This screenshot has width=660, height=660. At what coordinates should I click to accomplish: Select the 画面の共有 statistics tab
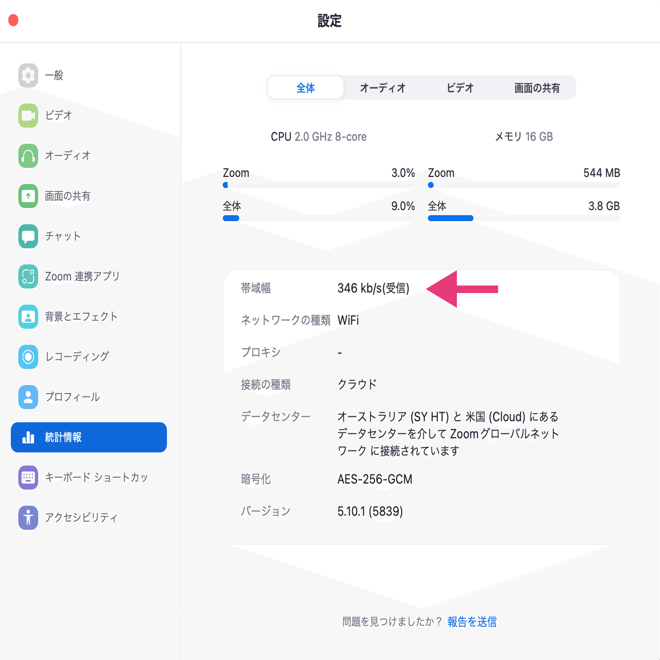[537, 88]
